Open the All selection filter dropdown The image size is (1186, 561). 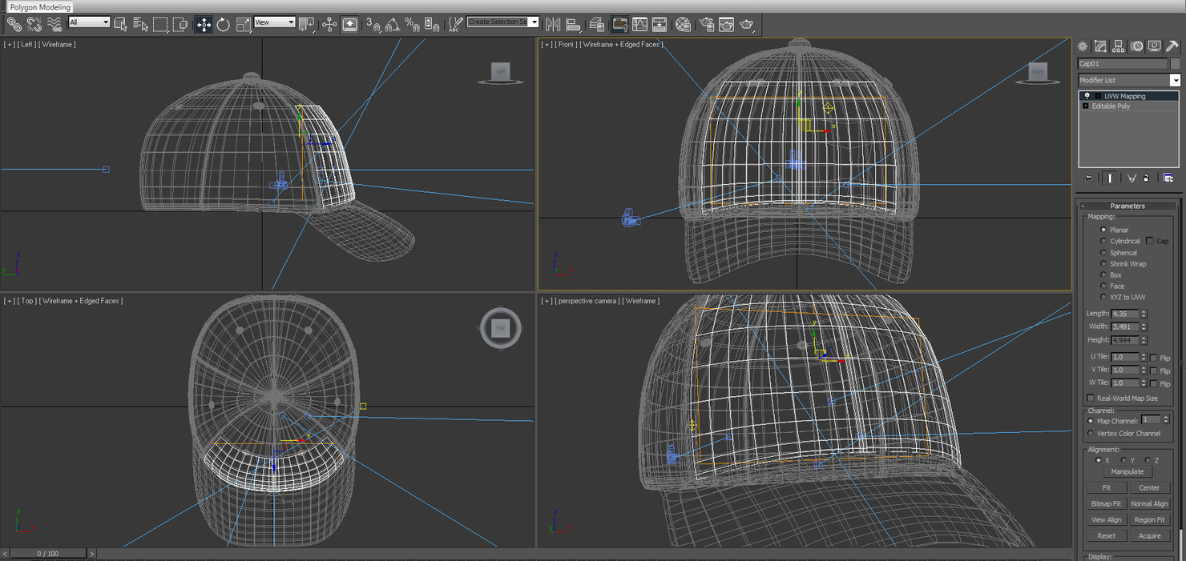tap(105, 22)
